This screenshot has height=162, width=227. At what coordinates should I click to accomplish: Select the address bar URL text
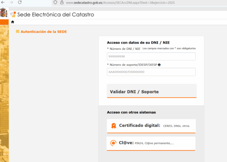pyautogui.click(x=120, y=3)
